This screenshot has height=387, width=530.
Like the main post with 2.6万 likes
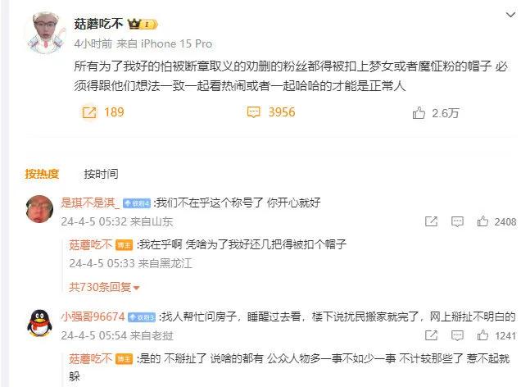coord(419,112)
